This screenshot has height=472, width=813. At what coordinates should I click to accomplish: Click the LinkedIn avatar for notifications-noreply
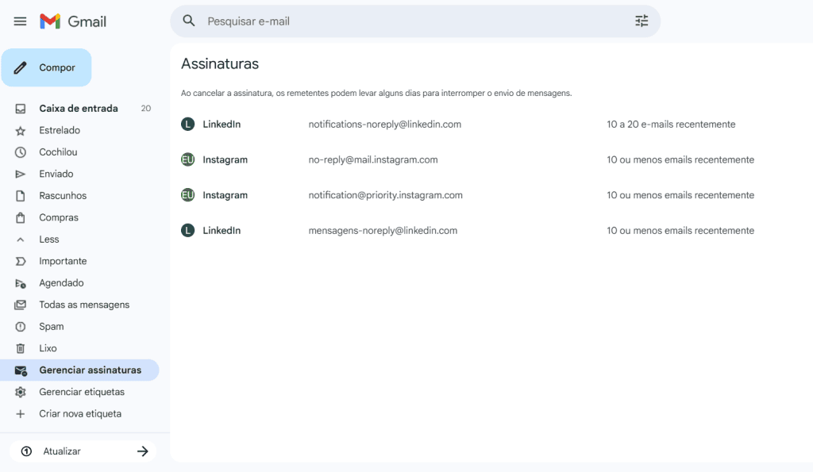tap(187, 124)
